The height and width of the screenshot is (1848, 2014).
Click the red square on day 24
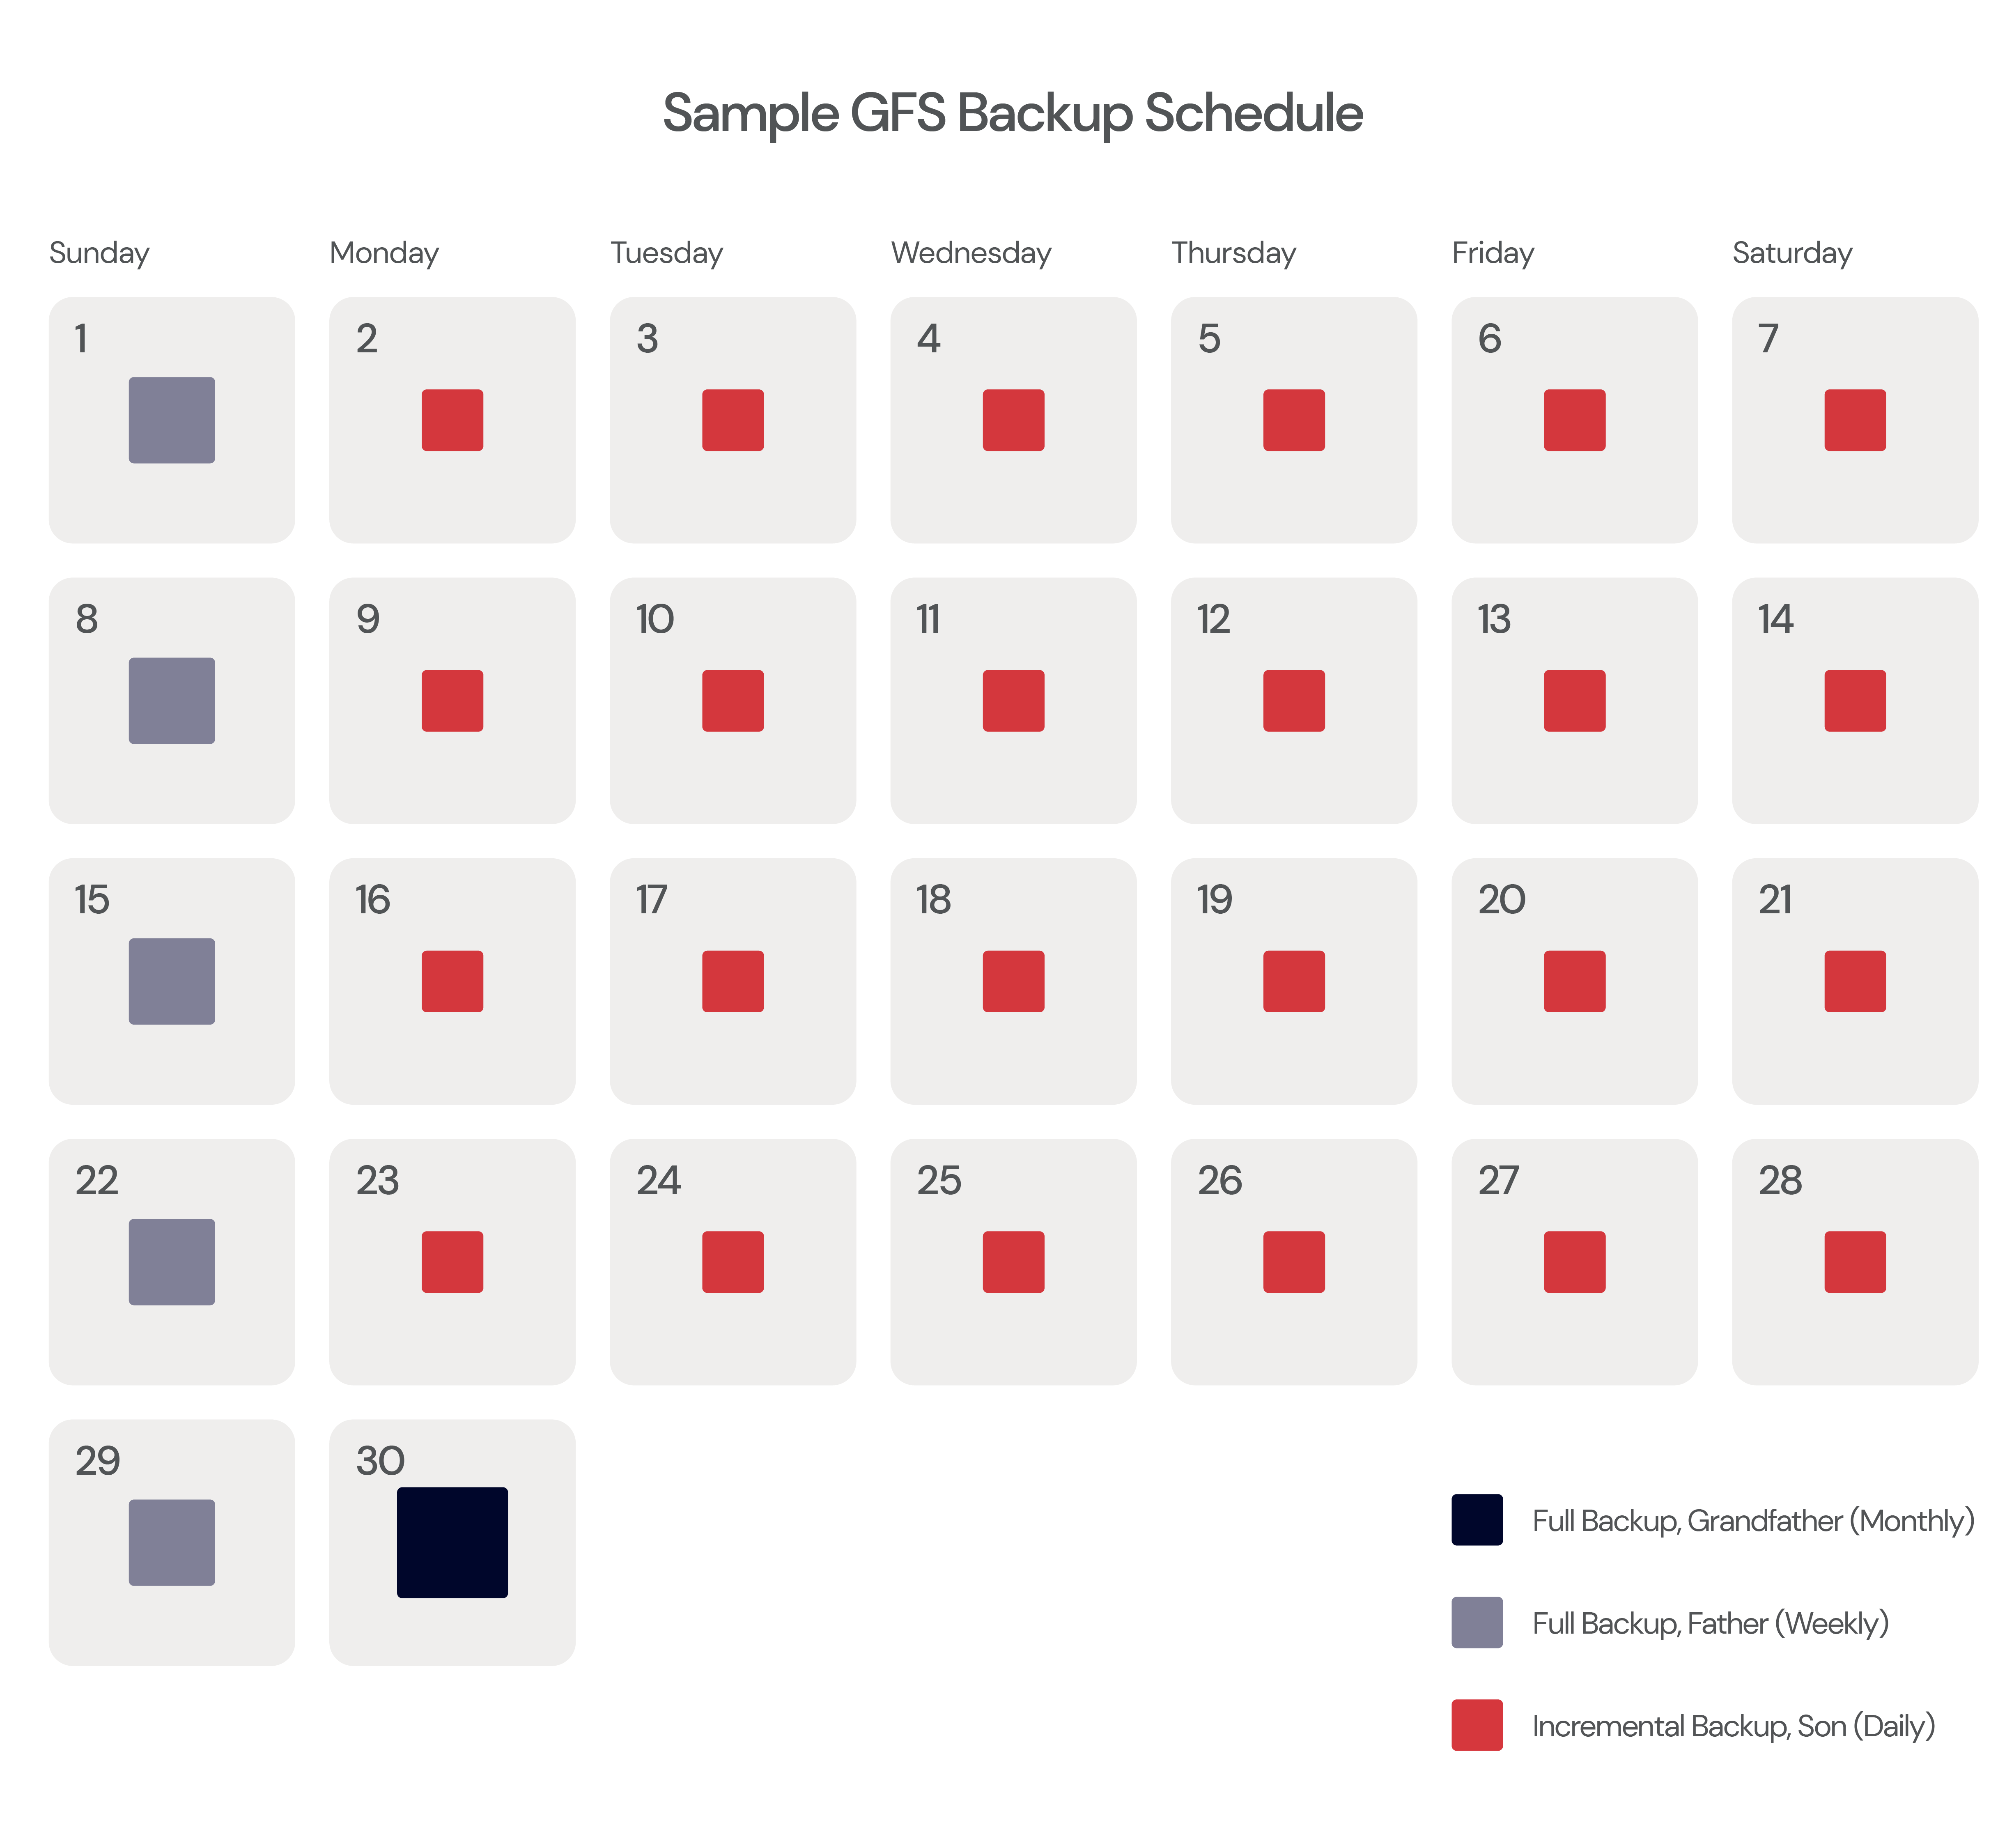pyautogui.click(x=733, y=1262)
